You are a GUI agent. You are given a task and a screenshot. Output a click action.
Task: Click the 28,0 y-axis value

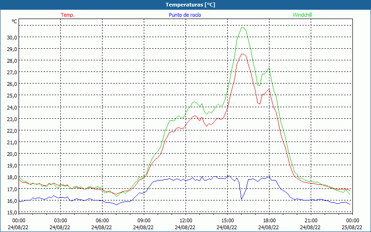point(12,61)
